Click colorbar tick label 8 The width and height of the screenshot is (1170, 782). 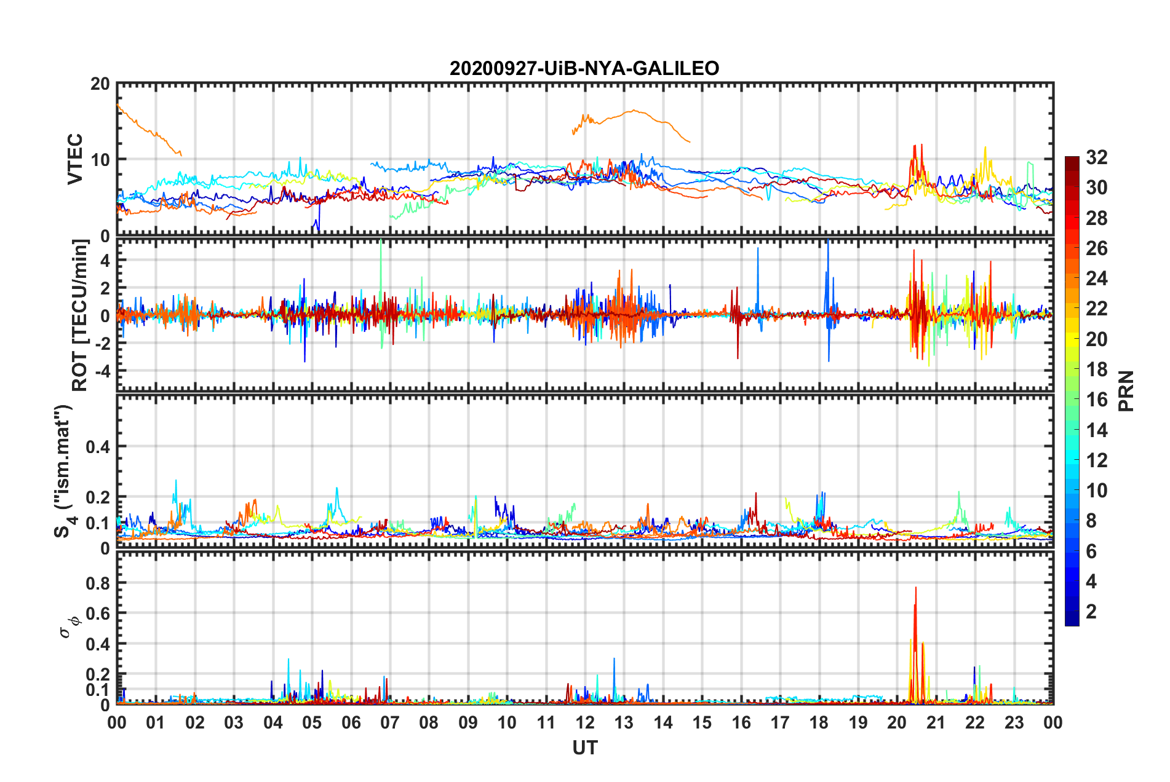[1091, 521]
